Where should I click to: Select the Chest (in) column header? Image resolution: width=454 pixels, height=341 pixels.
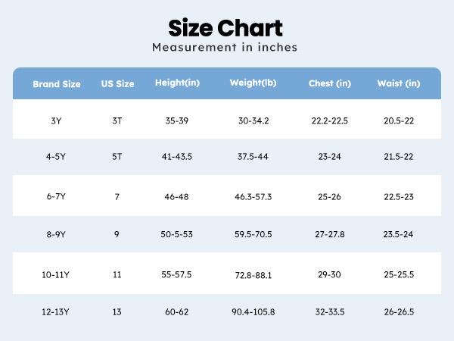[330, 83]
